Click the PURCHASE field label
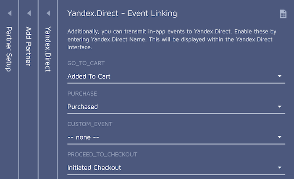 coord(82,94)
